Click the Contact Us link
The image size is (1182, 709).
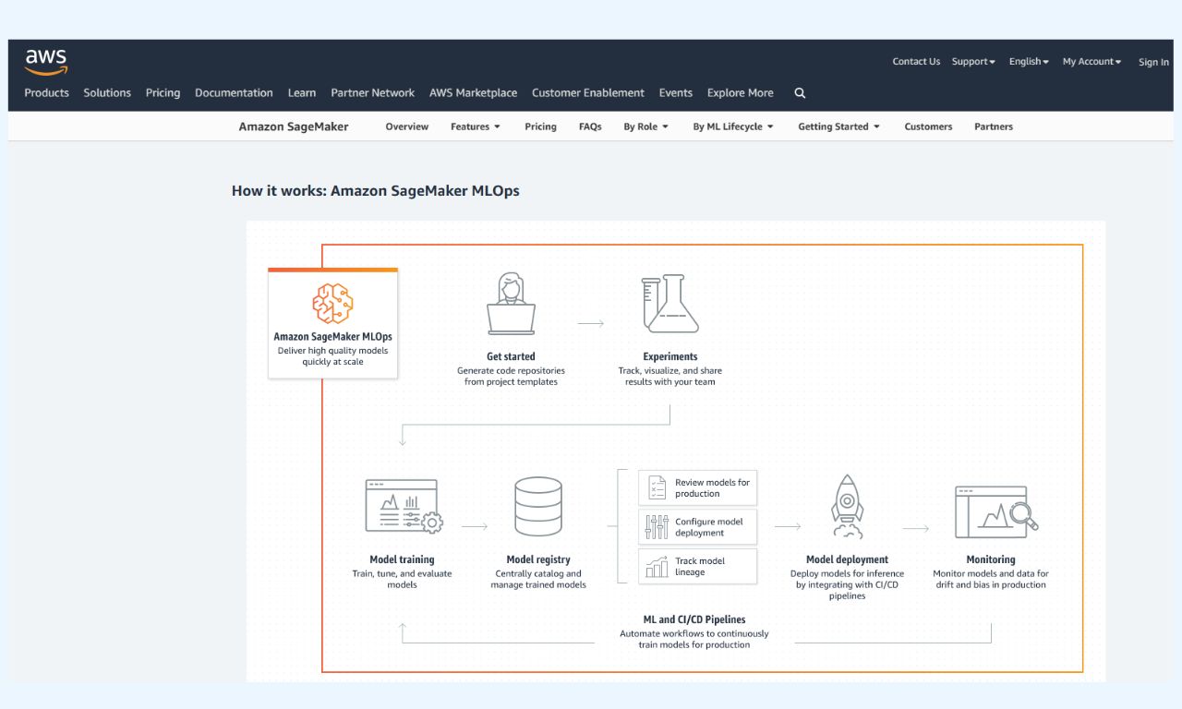pyautogui.click(x=916, y=62)
